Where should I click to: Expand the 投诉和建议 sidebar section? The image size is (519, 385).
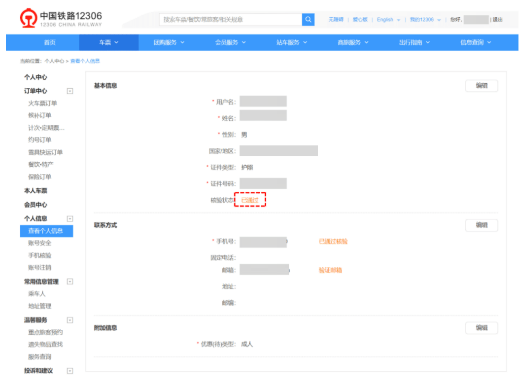pos(69,371)
